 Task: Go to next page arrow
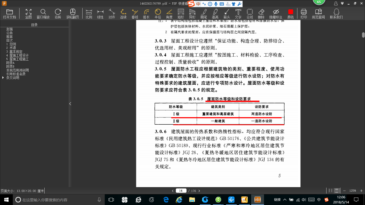199,191
